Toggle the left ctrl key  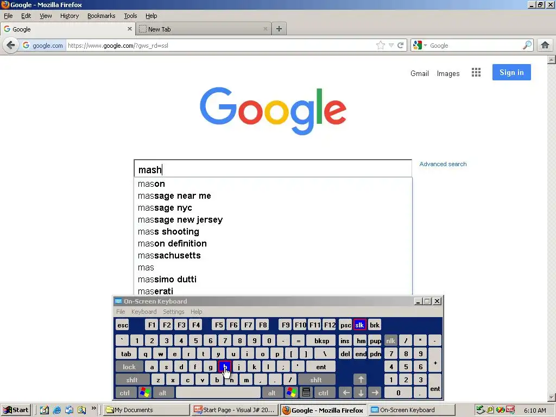click(125, 393)
